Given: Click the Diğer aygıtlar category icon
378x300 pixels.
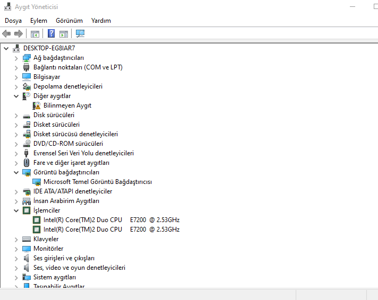Looking at the screenshot, I should point(26,96).
